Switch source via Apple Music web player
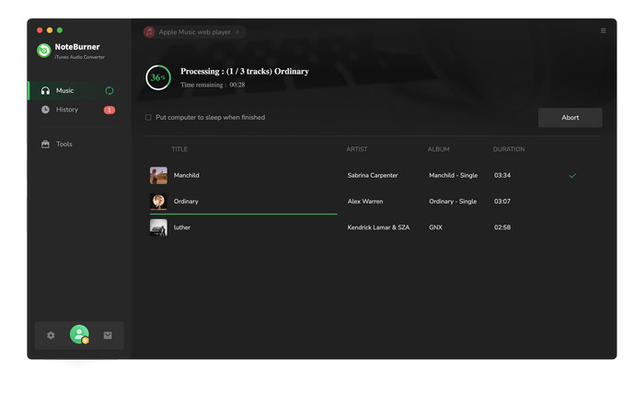 (195, 32)
